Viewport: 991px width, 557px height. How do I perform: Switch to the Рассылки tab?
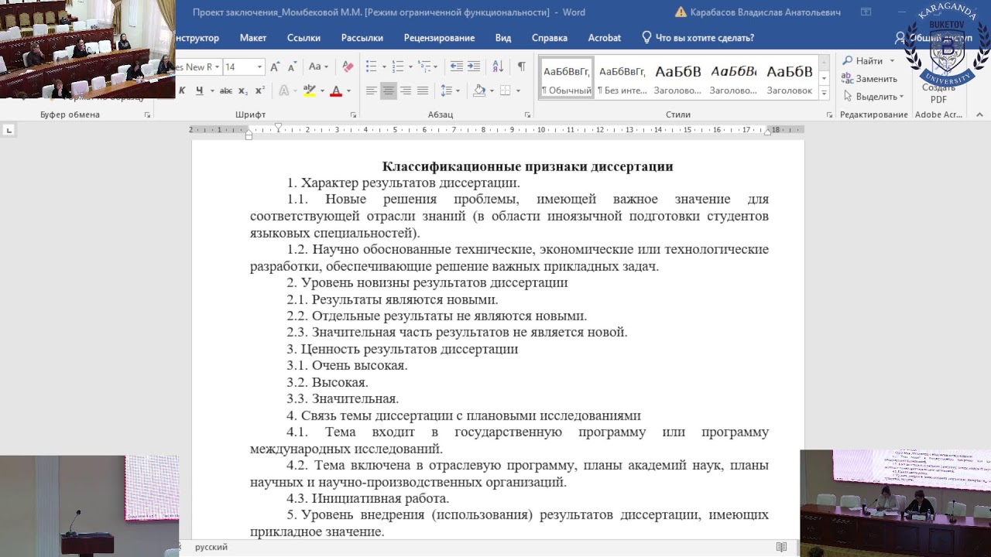tap(362, 37)
